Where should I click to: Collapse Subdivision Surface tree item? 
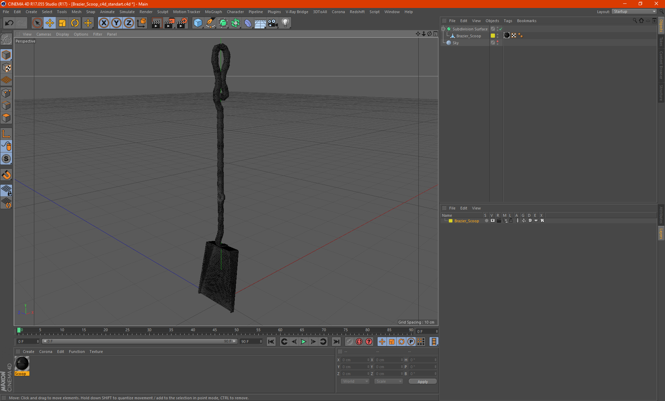[443, 29]
